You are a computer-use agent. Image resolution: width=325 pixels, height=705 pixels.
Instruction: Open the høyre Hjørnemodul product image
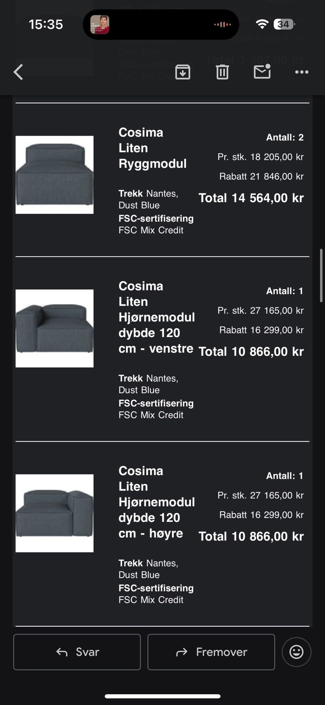pyautogui.click(x=55, y=513)
